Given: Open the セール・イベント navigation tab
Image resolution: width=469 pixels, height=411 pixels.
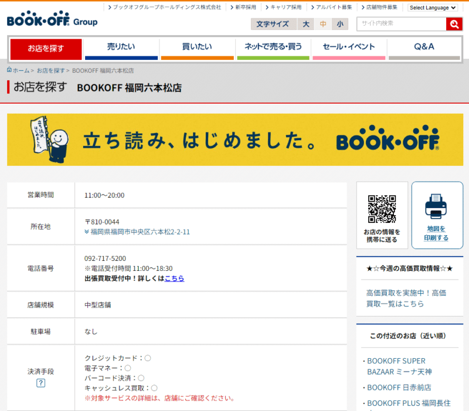Looking at the screenshot, I should tap(349, 49).
